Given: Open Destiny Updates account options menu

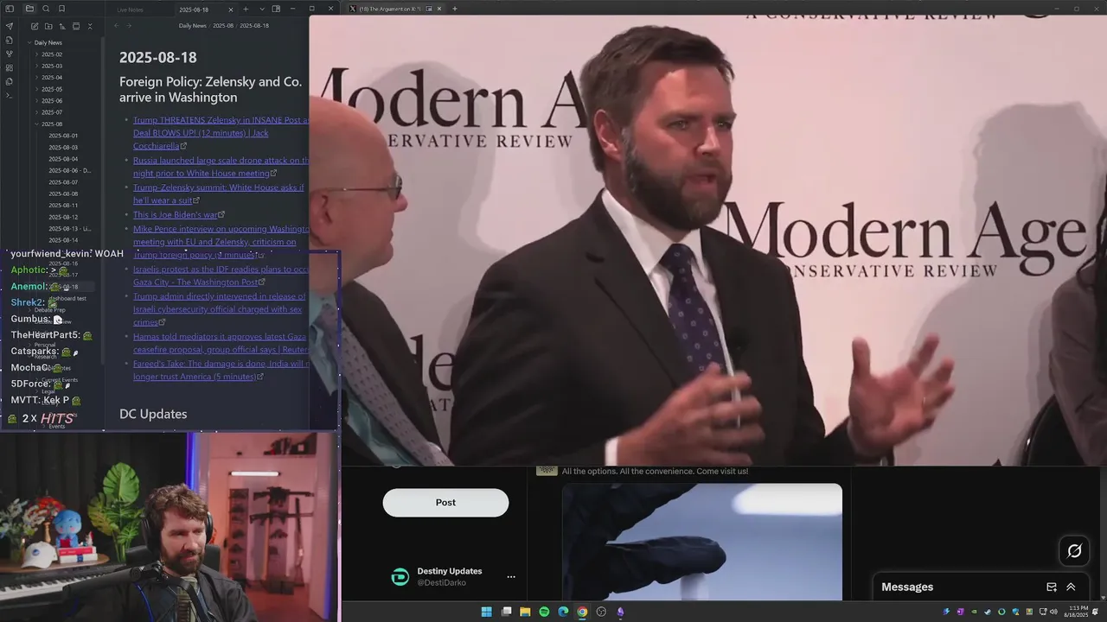Looking at the screenshot, I should (511, 577).
